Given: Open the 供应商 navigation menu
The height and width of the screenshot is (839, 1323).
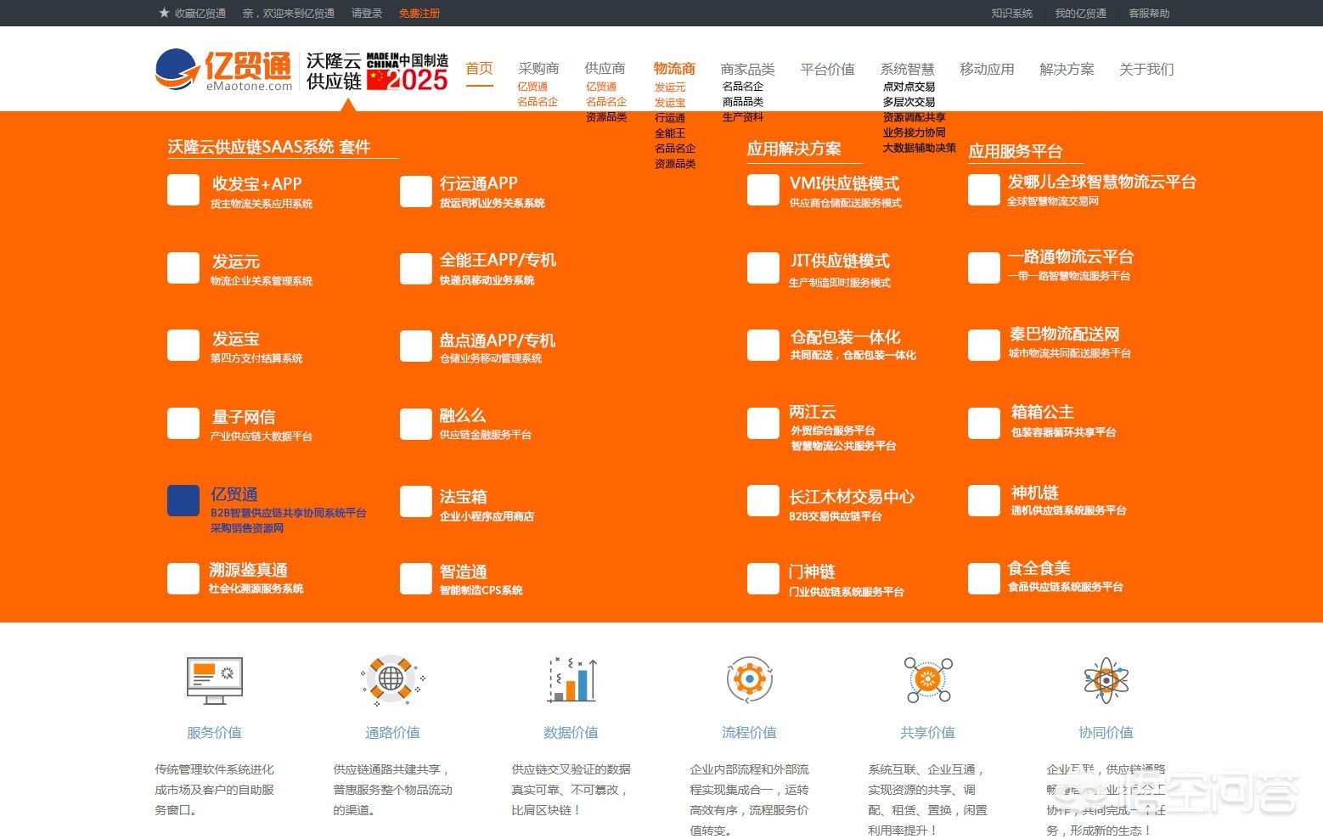Looking at the screenshot, I should click(x=605, y=69).
